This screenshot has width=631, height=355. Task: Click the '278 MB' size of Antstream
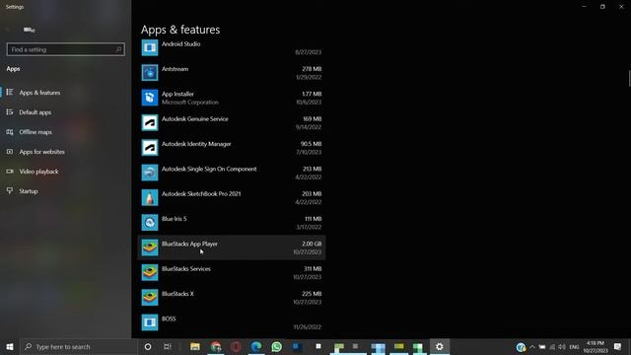click(x=312, y=69)
